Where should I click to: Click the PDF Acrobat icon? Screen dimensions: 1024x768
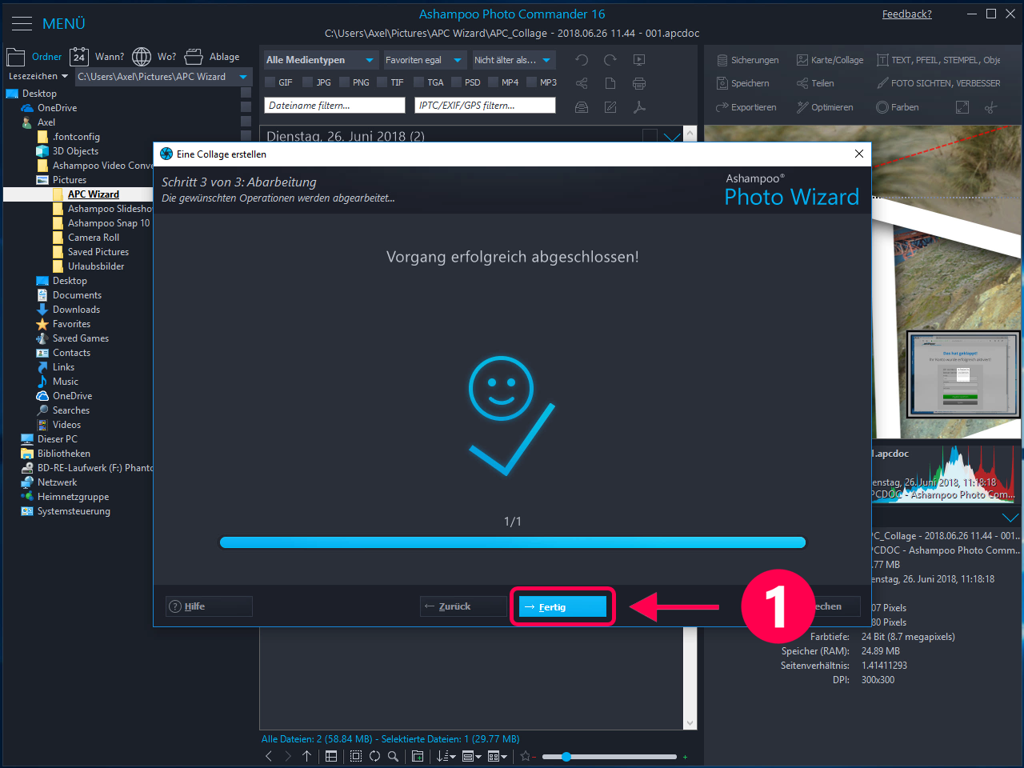[x=639, y=107]
